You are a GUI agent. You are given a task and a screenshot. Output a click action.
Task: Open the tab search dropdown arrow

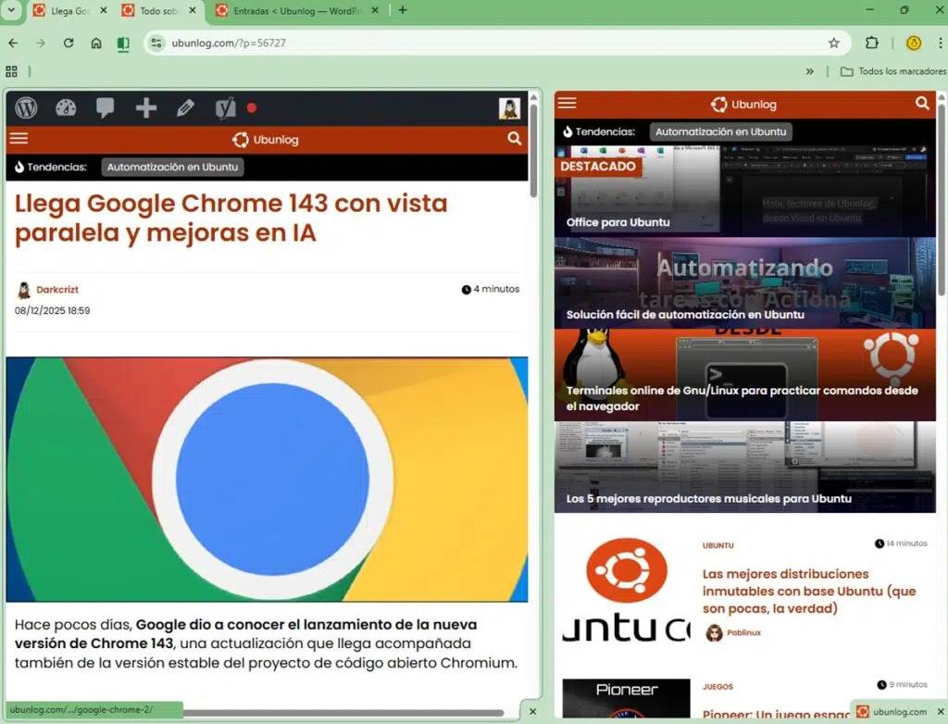pos(11,10)
